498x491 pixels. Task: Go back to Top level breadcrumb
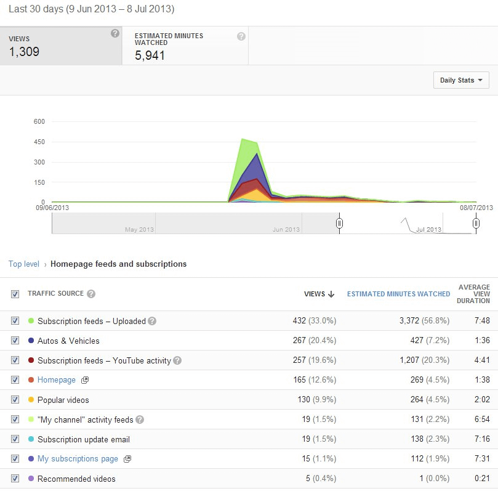coord(24,264)
